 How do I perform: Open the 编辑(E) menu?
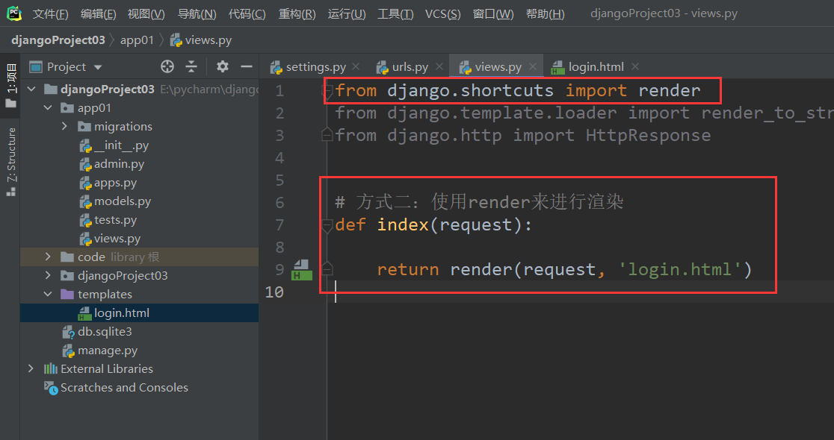(x=99, y=14)
